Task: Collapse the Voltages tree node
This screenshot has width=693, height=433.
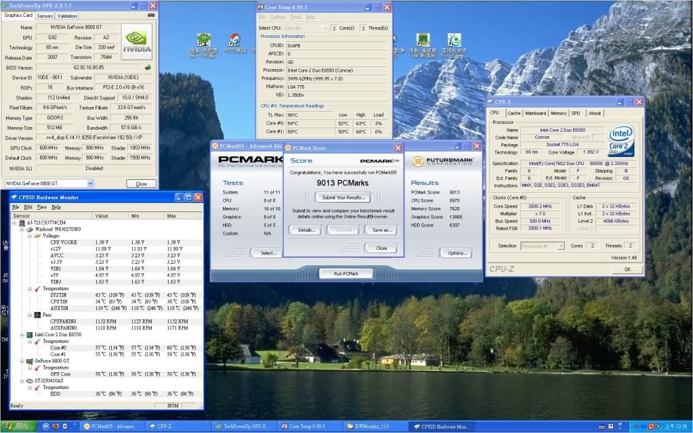Action: pos(30,236)
